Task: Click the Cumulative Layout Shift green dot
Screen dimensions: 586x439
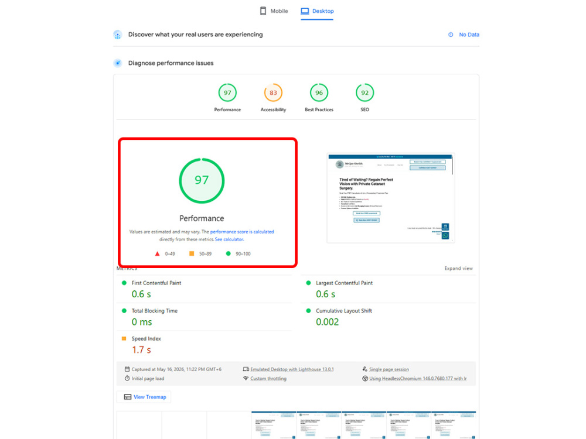Action: point(308,311)
